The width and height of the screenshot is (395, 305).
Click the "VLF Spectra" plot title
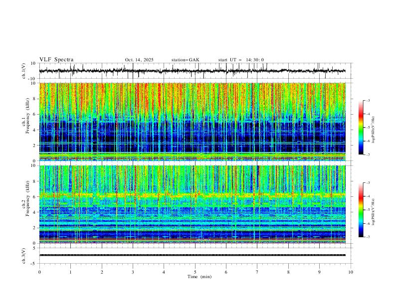point(56,60)
